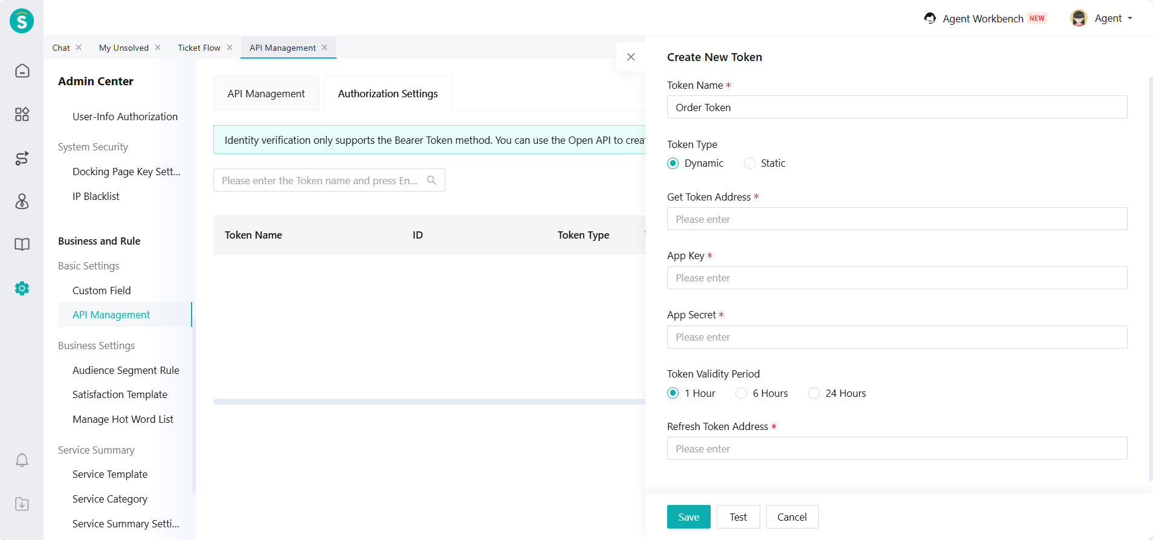This screenshot has height=540, width=1153.
Task: Switch to the My Unsolved tab
Action: 124,48
